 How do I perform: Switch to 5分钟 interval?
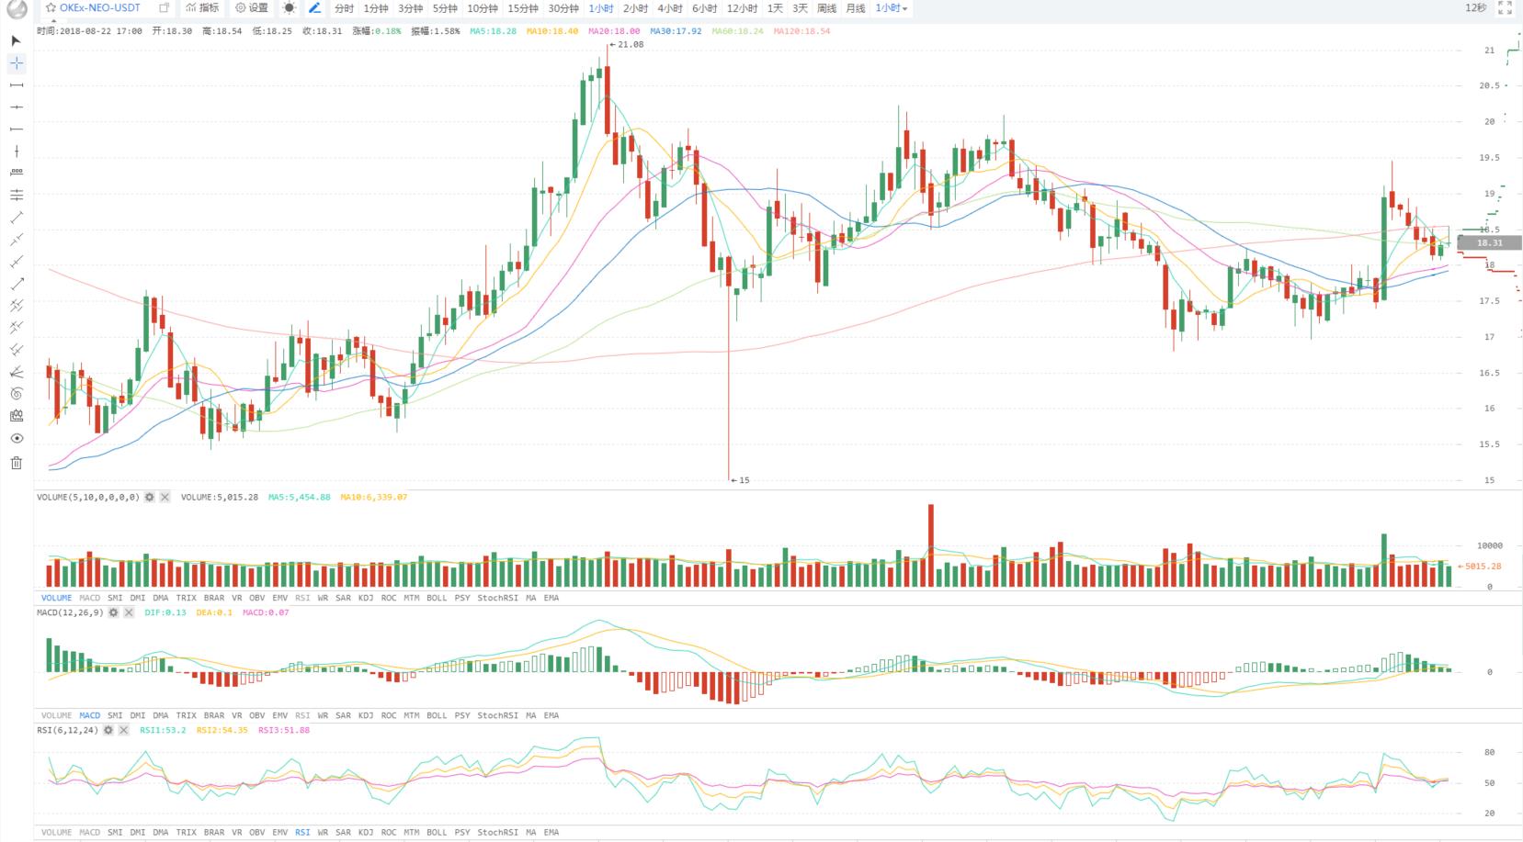(446, 8)
